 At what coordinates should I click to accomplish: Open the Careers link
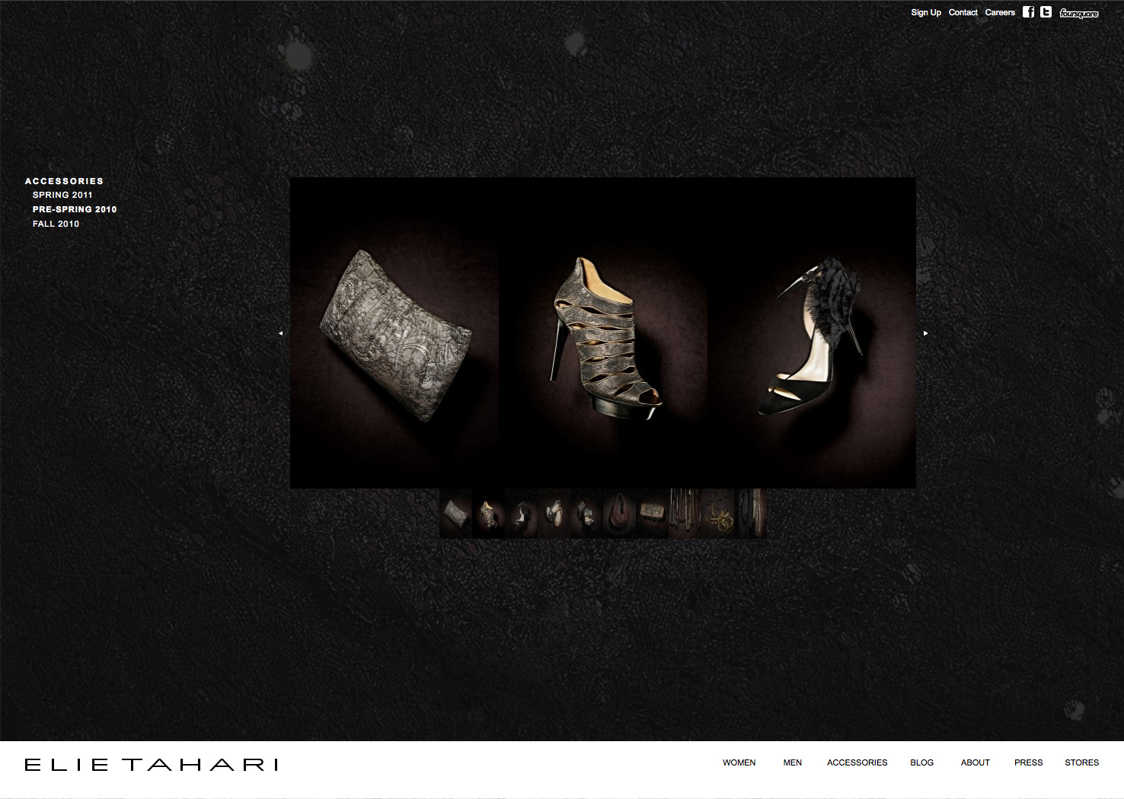pos(1000,12)
